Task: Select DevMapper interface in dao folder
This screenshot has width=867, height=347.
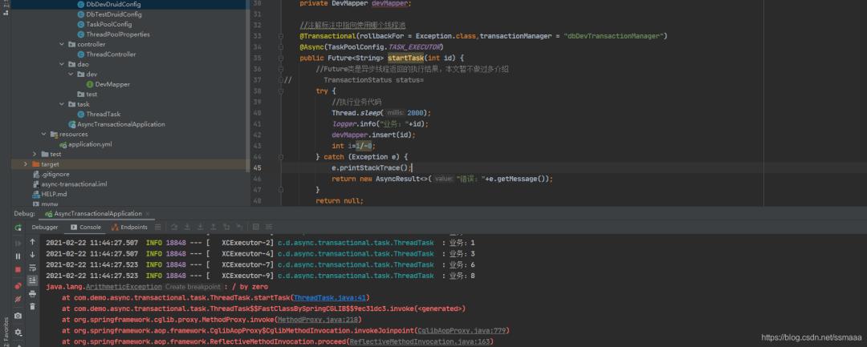Action: pos(112,84)
